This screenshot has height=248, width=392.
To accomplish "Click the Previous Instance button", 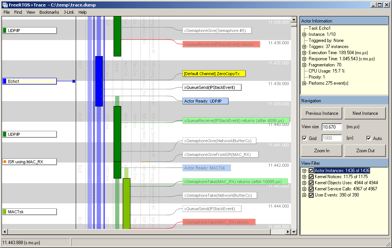I will click(322, 113).
